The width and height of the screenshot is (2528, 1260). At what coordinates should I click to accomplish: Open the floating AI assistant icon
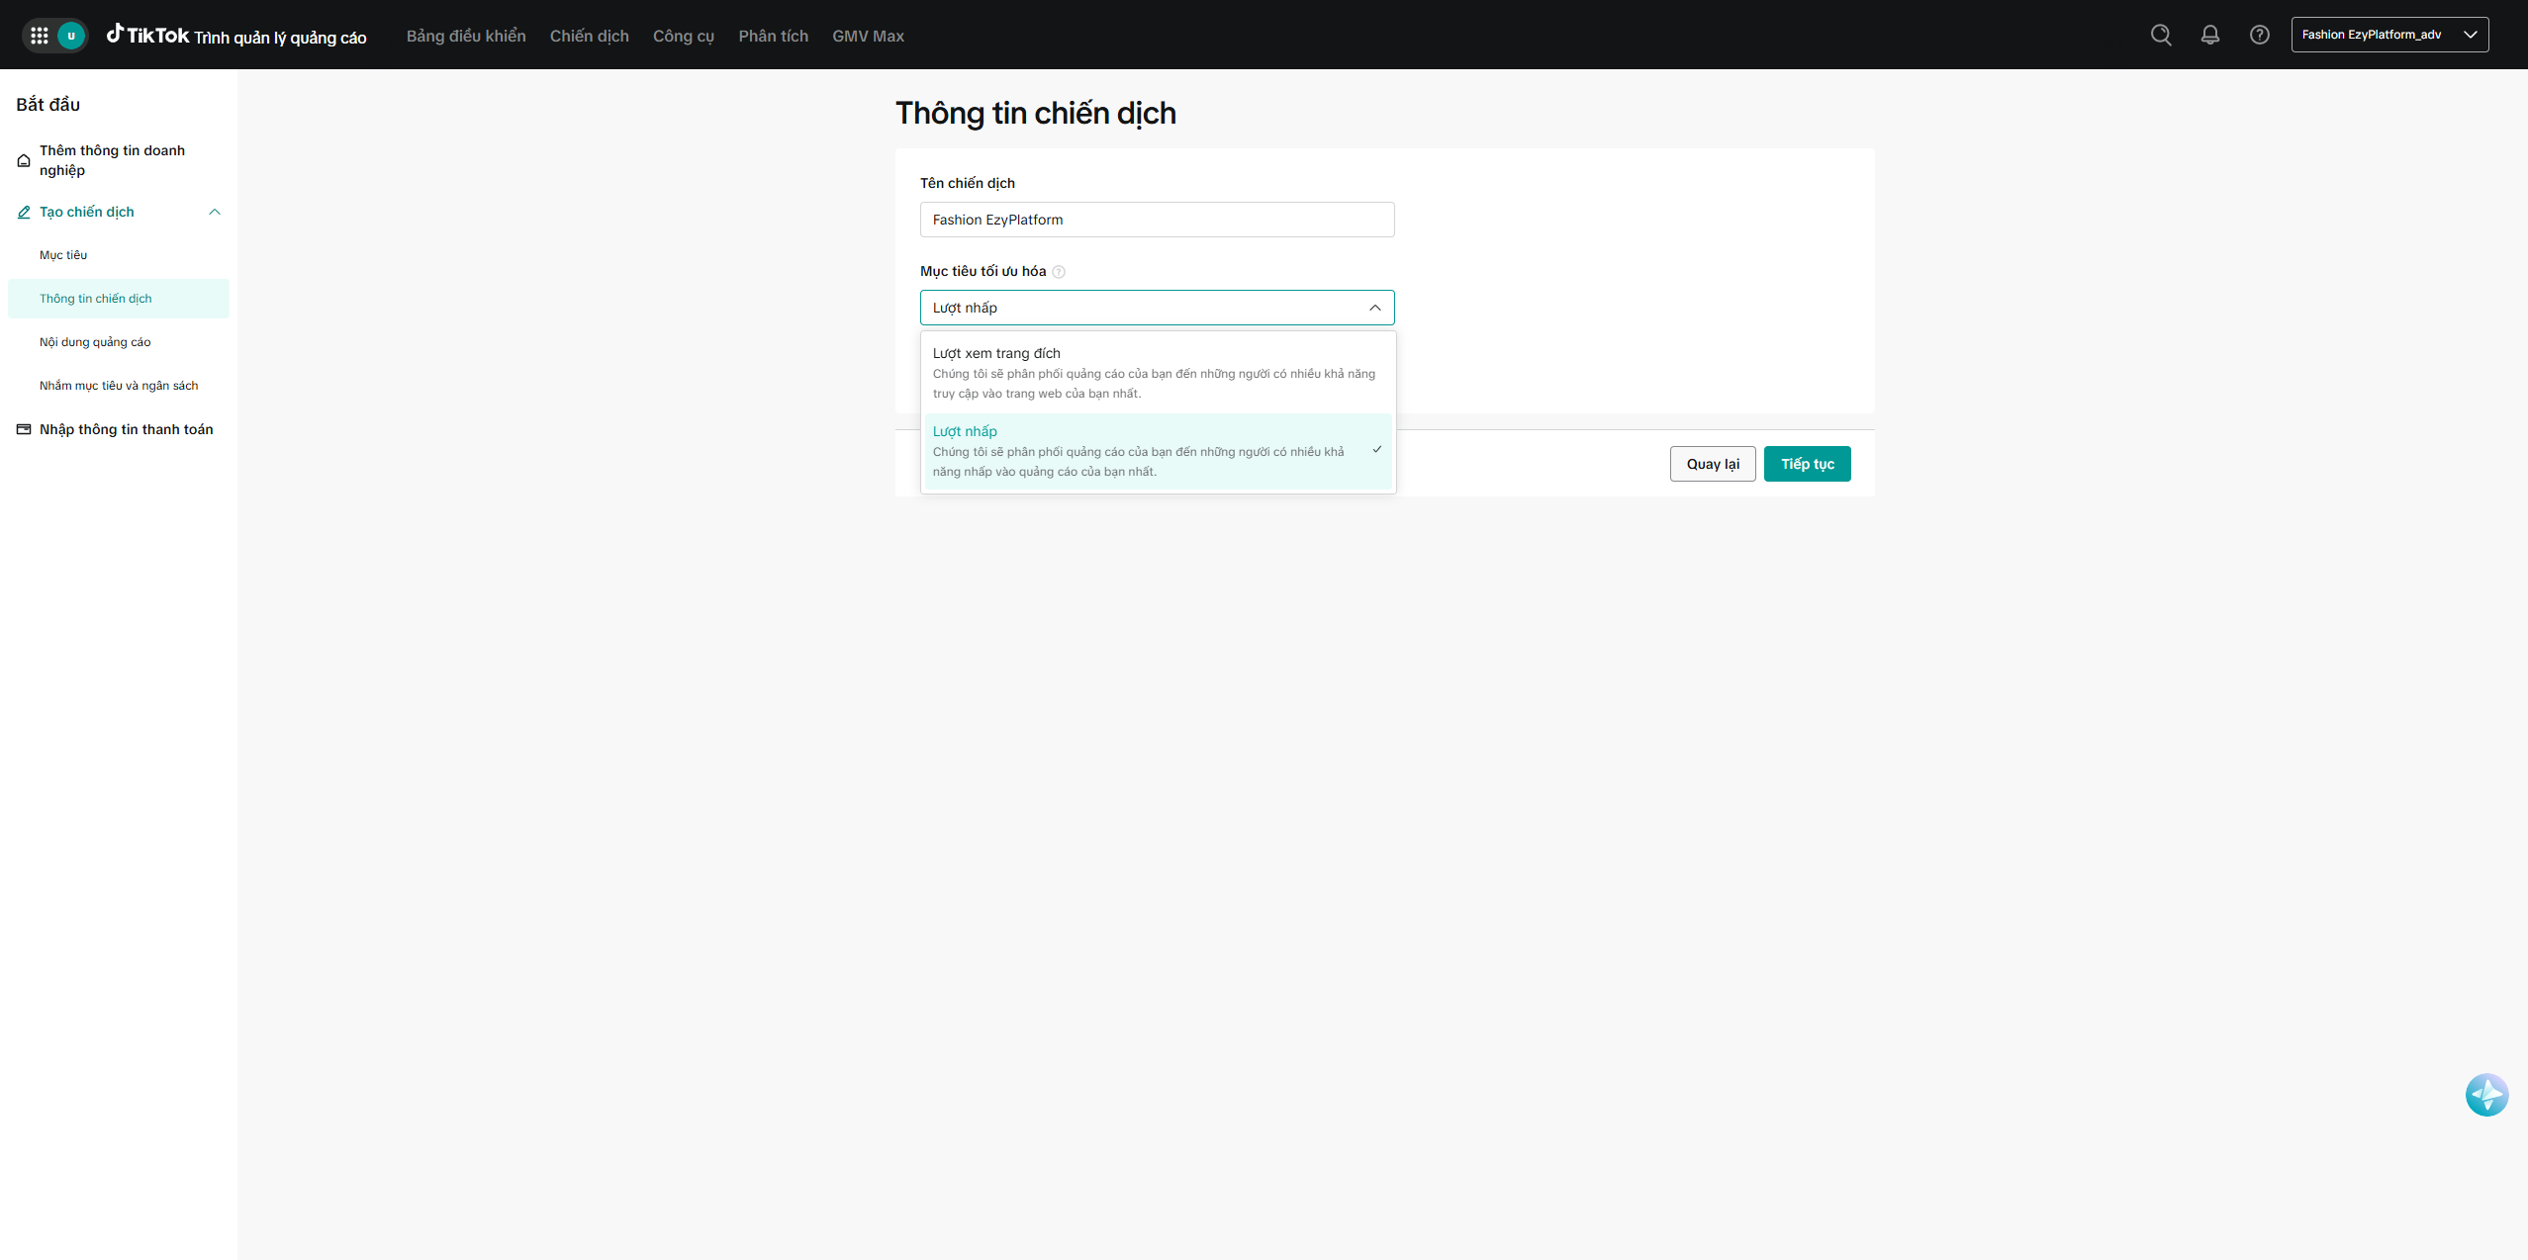coord(2486,1095)
